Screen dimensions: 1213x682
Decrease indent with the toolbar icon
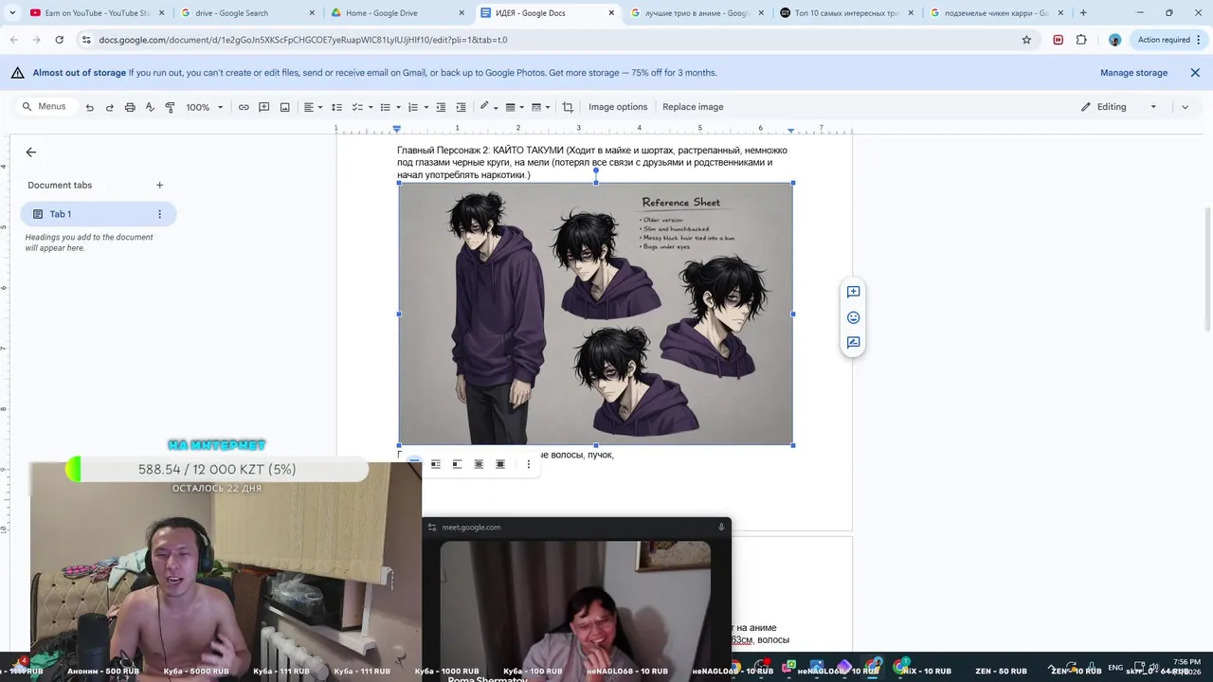point(441,107)
